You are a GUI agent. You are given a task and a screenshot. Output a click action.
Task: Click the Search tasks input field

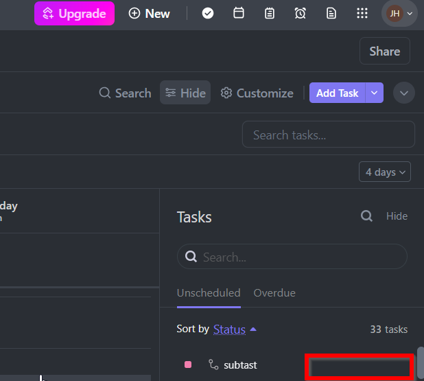pos(328,135)
